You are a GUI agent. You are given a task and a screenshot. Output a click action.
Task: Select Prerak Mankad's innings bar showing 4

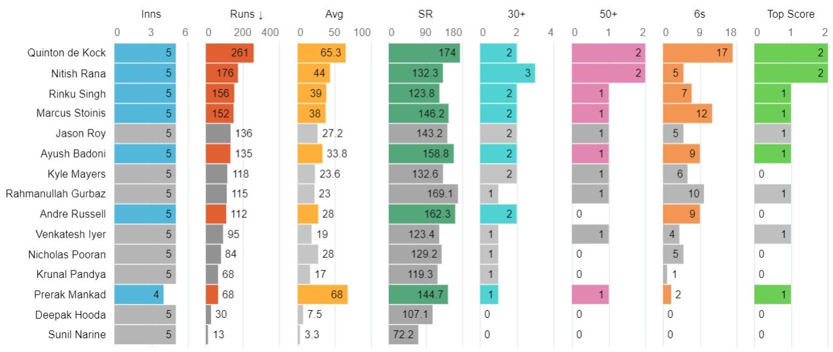pos(139,294)
